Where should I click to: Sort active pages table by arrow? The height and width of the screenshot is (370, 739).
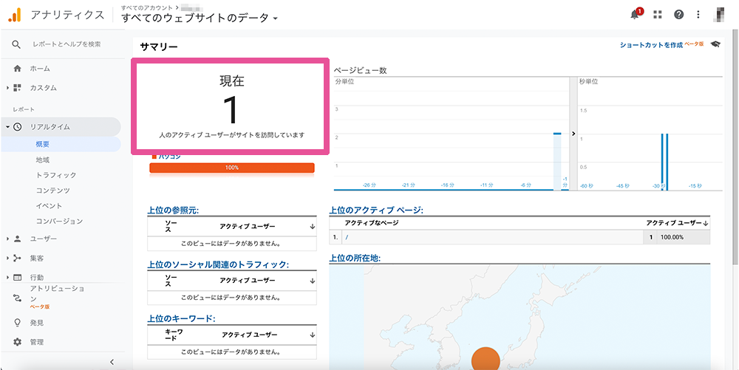tap(706, 222)
